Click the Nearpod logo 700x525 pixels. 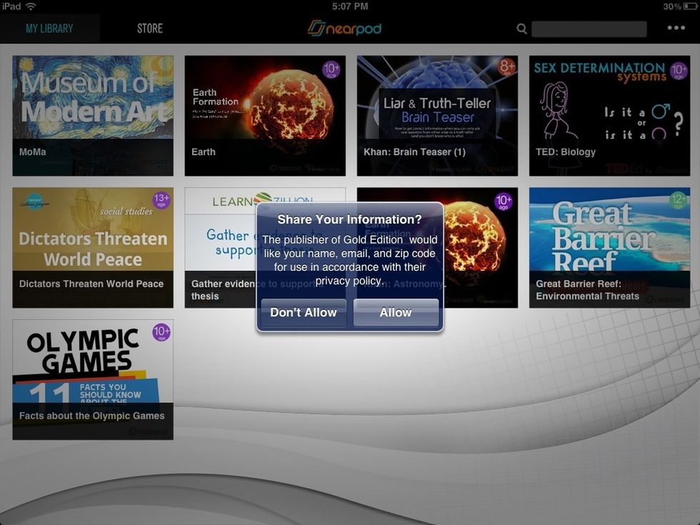point(345,29)
